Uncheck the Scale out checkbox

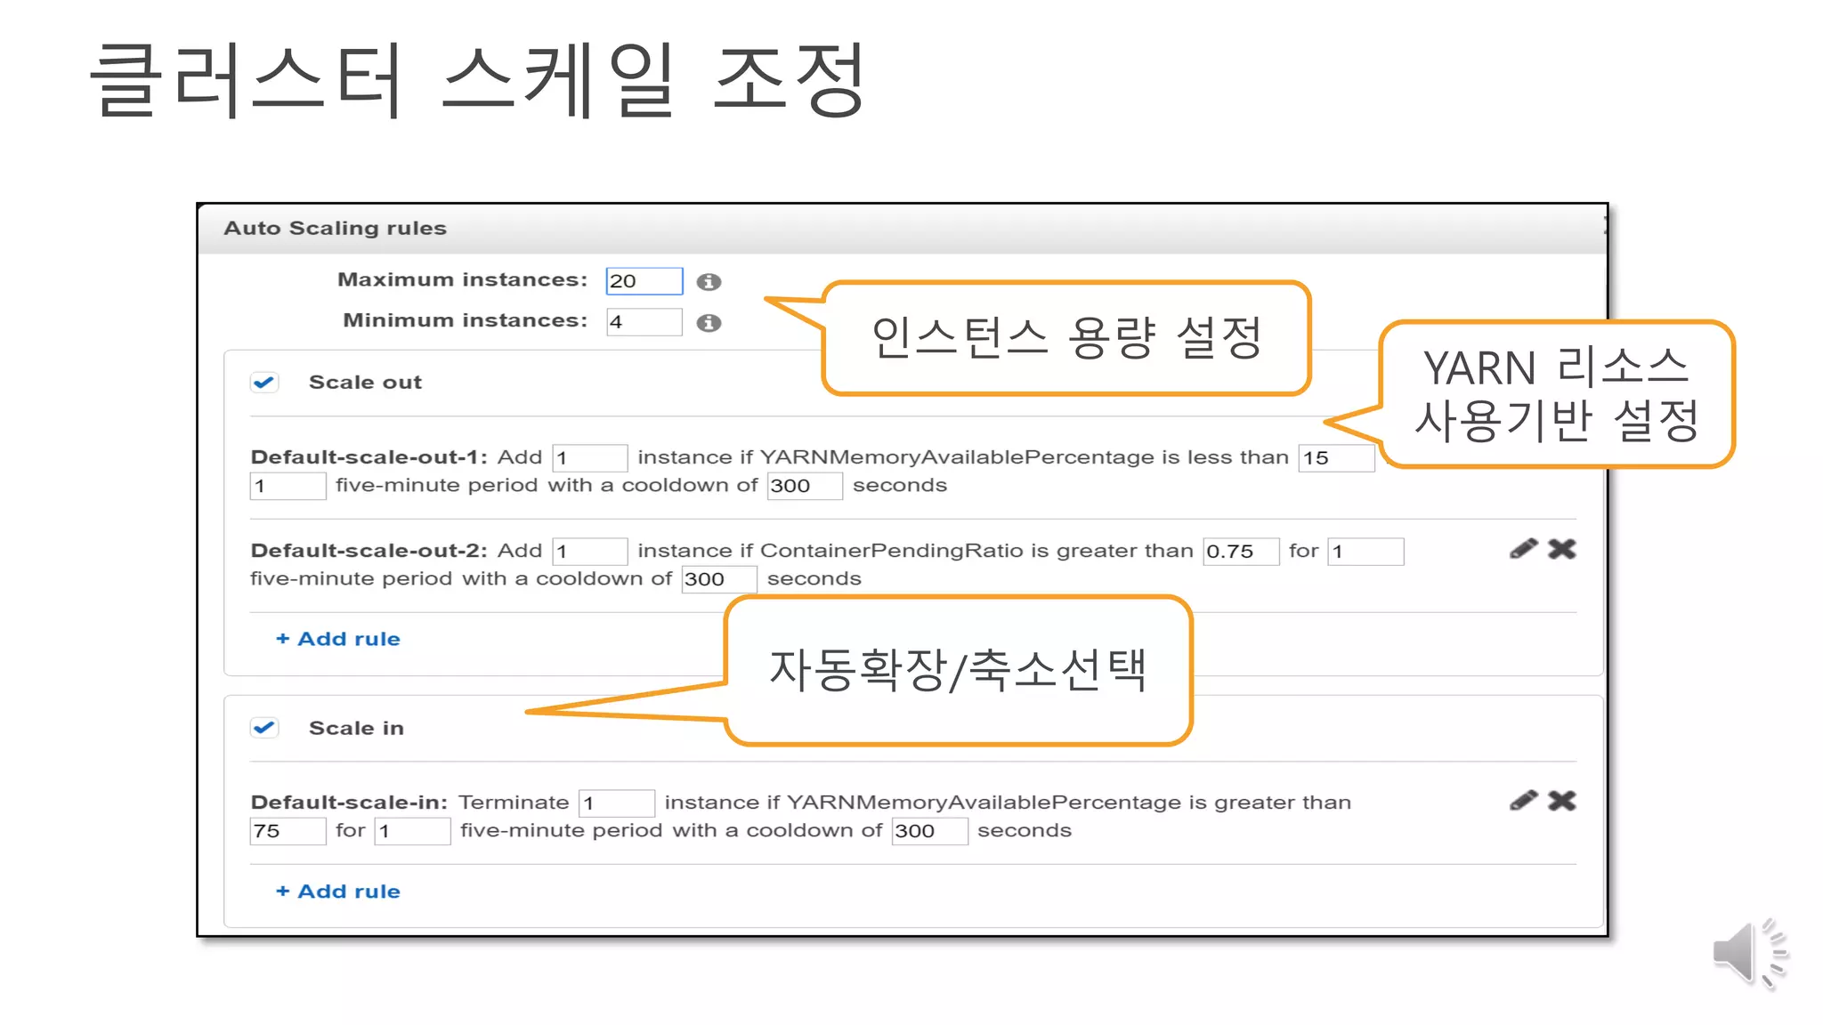click(x=264, y=383)
